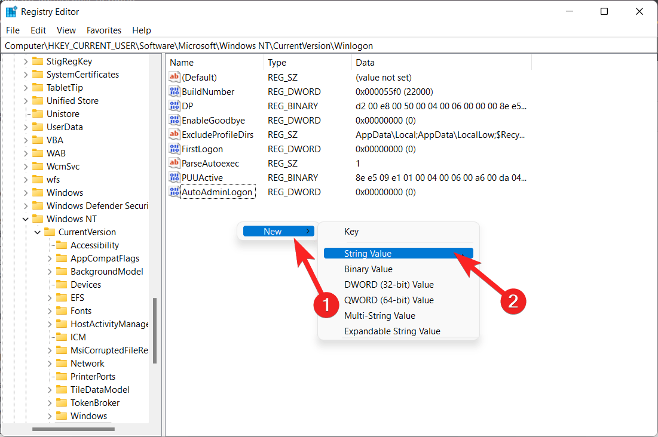
Task: Click the REG_SZ icon beside ExcludeProfileDirs
Action: tap(173, 134)
